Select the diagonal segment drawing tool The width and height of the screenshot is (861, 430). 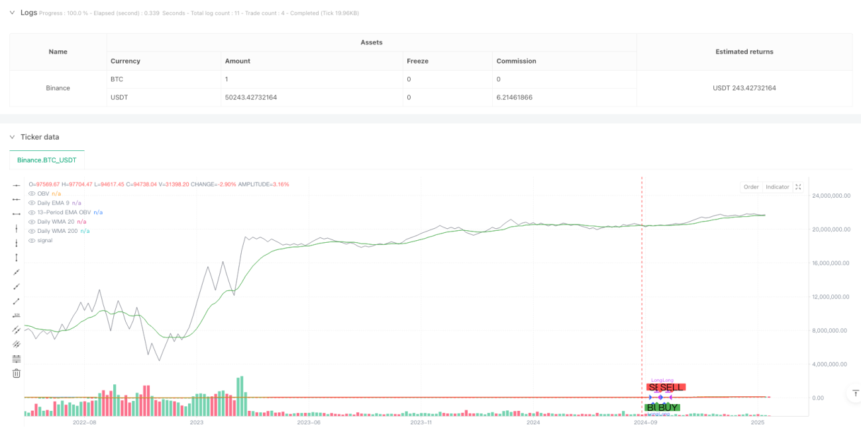coord(17,301)
